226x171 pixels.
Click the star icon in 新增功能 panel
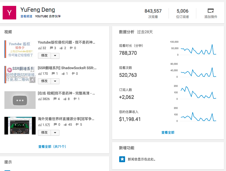tap(122, 159)
